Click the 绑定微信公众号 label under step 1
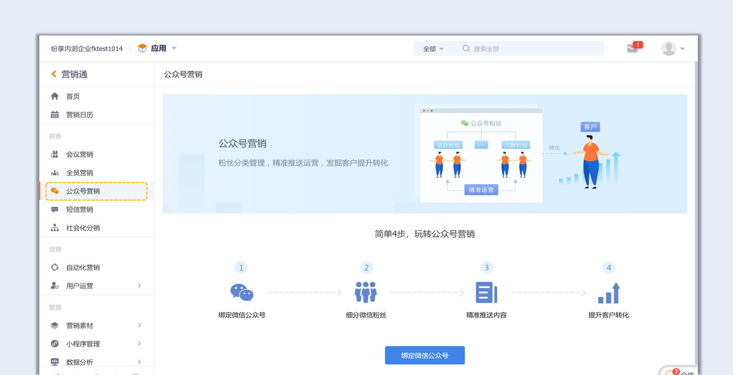The height and width of the screenshot is (375, 733). (x=242, y=315)
